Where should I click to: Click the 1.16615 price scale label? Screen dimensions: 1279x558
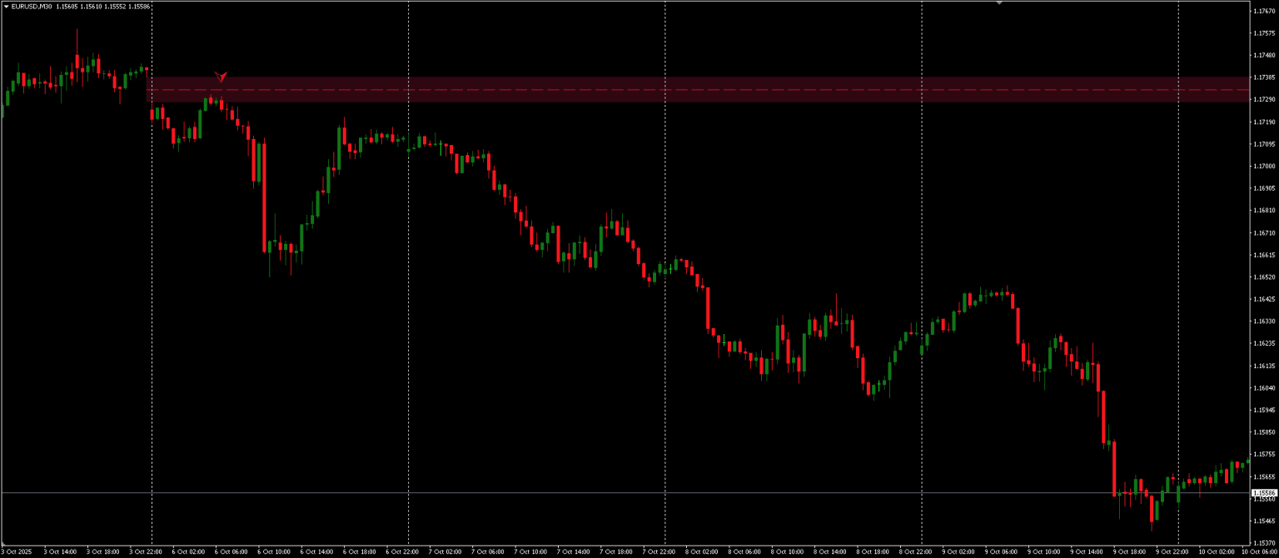click(1263, 255)
